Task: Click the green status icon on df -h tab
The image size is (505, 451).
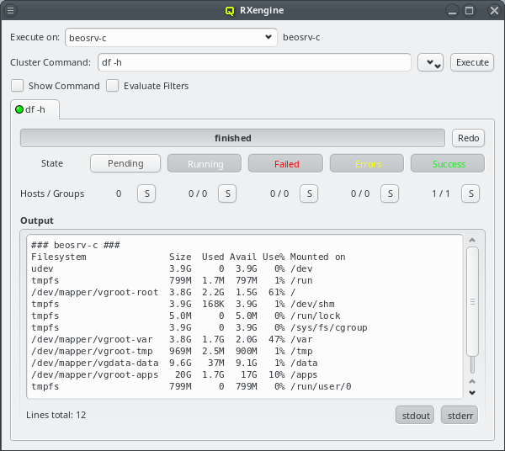Action: click(19, 109)
